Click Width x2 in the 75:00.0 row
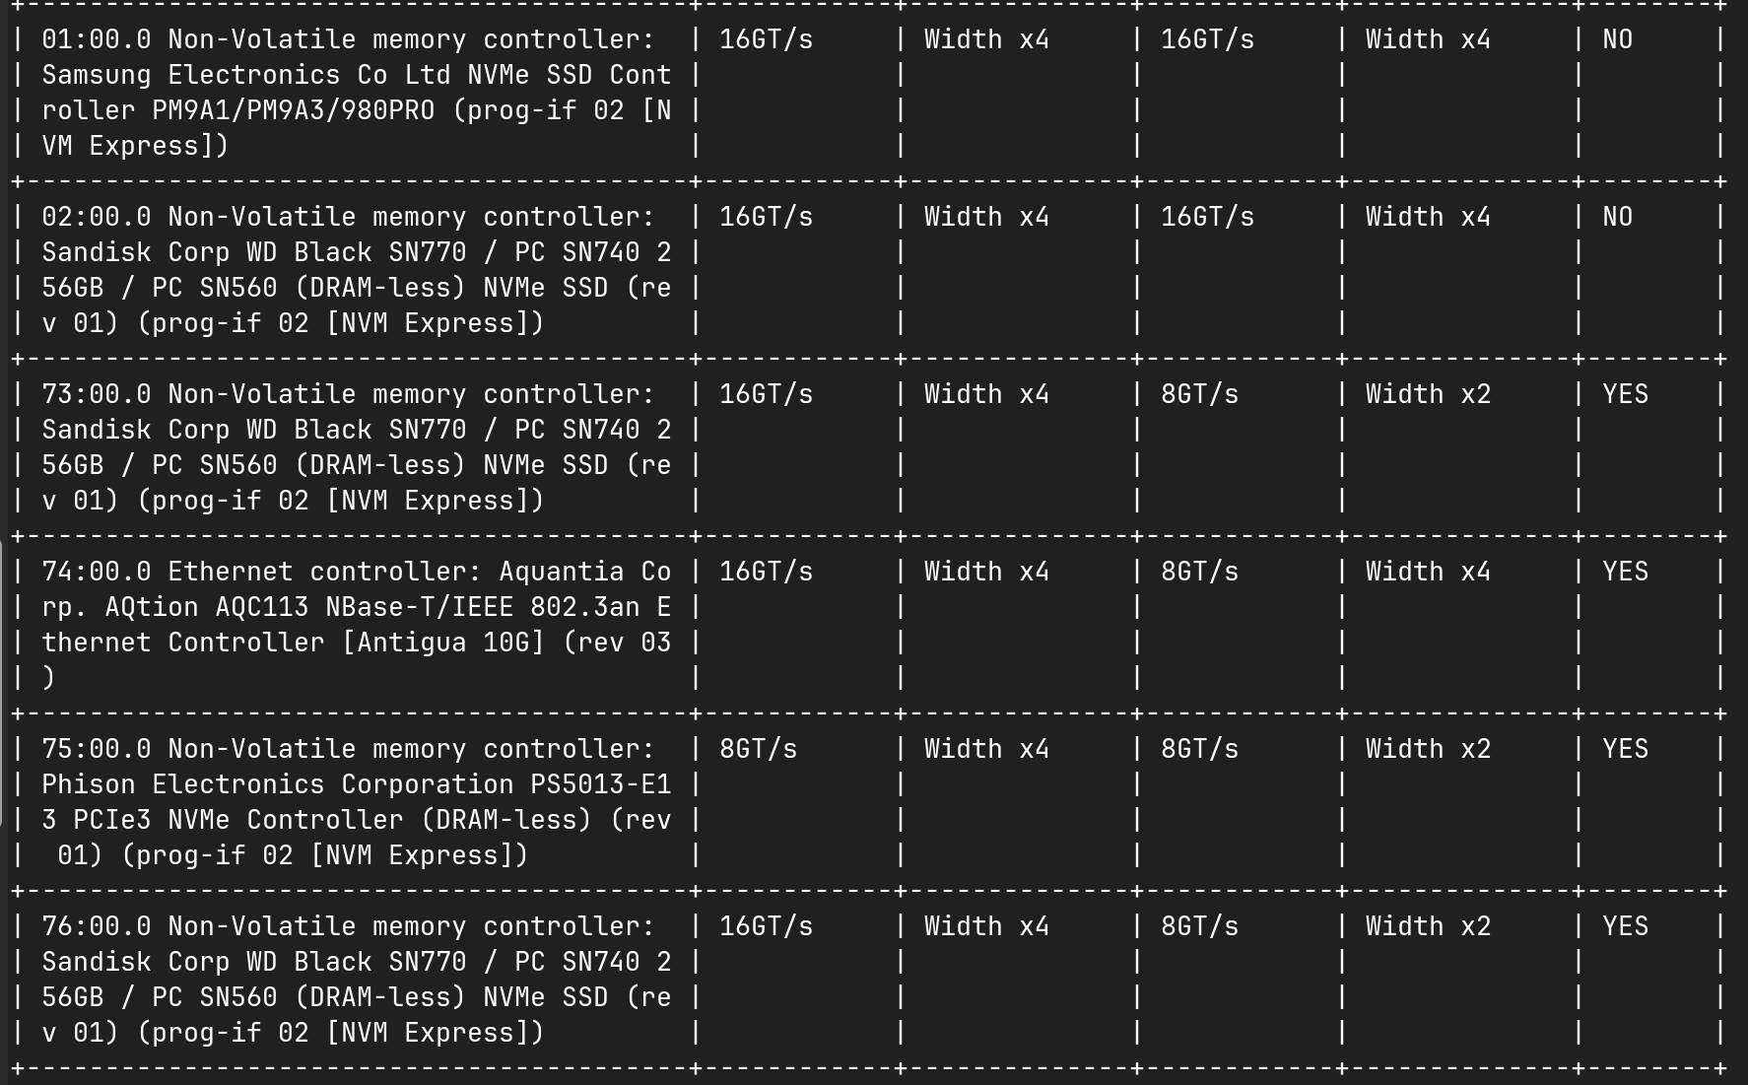 coord(1428,749)
